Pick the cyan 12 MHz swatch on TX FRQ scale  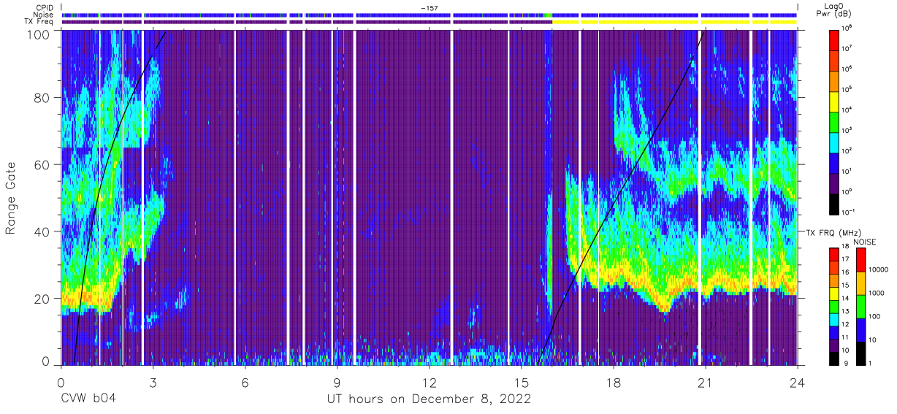pyautogui.click(x=835, y=318)
